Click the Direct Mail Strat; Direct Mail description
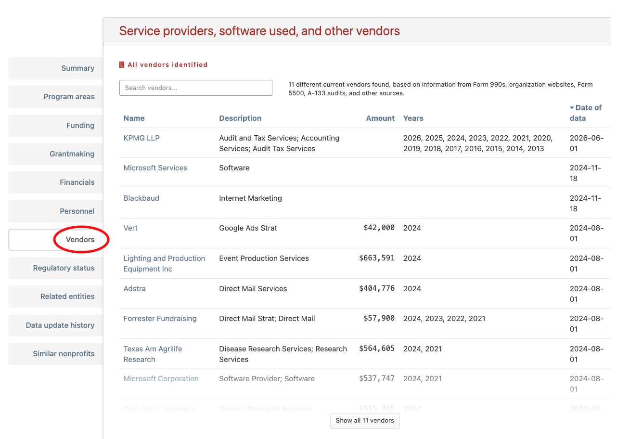This screenshot has height=439, width=617. pyautogui.click(x=267, y=319)
